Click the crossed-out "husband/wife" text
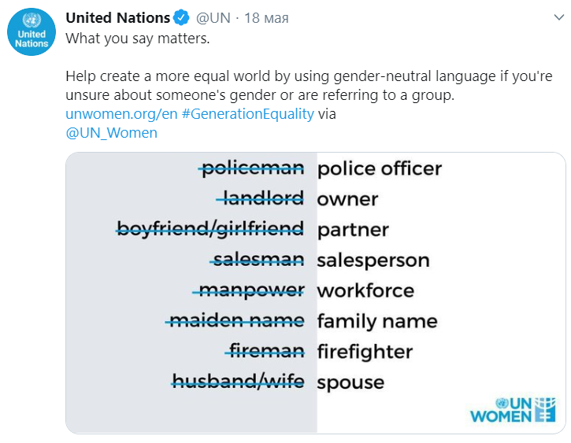The width and height of the screenshot is (571, 443). [238, 381]
